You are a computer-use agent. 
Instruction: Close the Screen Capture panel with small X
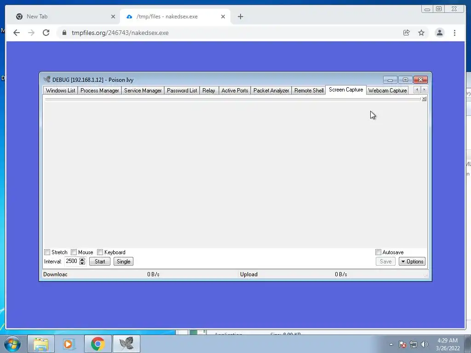coord(424,99)
